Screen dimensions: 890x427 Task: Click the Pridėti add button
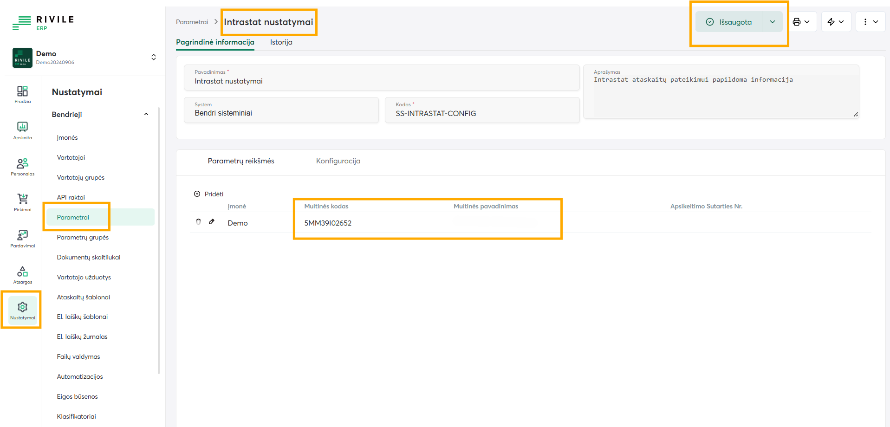209,194
